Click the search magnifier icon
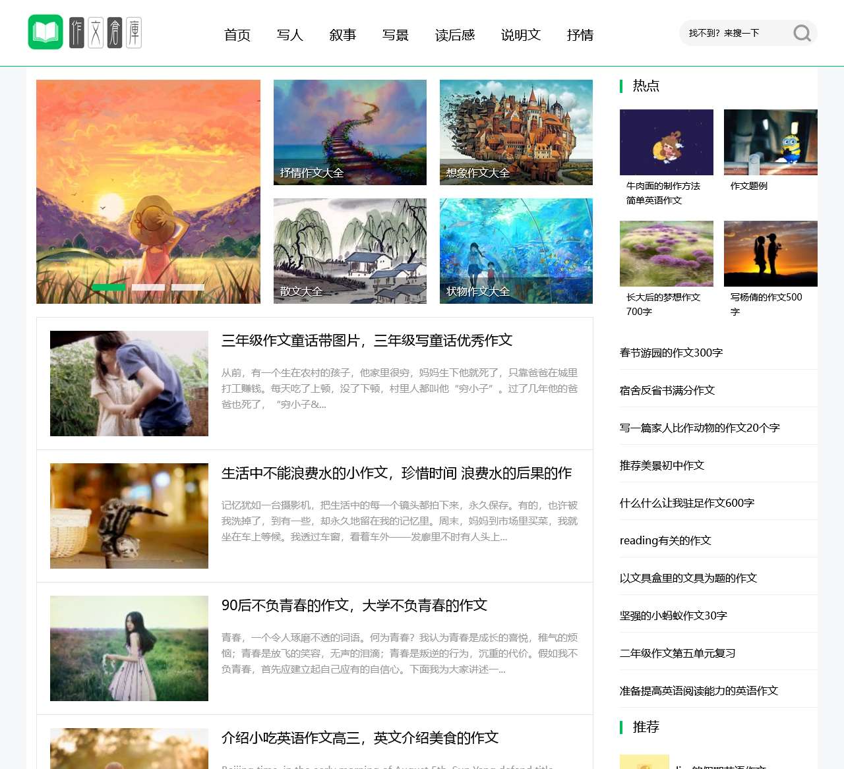Screen dimensions: 844x769 (802, 33)
